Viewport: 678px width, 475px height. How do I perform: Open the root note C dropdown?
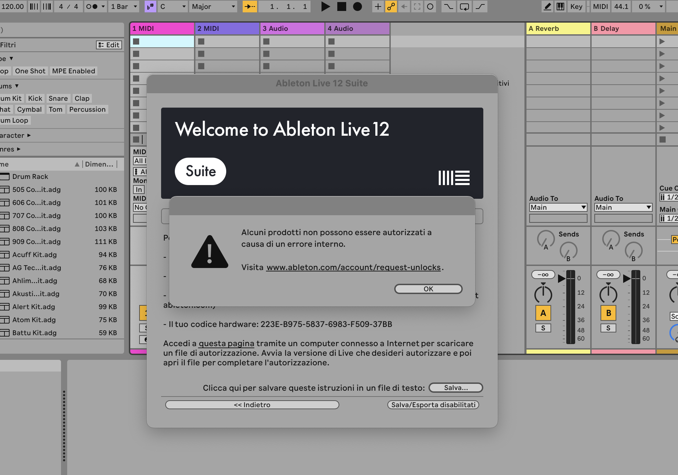[x=173, y=7]
